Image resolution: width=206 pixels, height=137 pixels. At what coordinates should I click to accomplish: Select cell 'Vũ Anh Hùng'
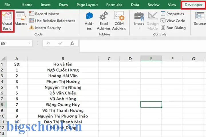(63, 99)
